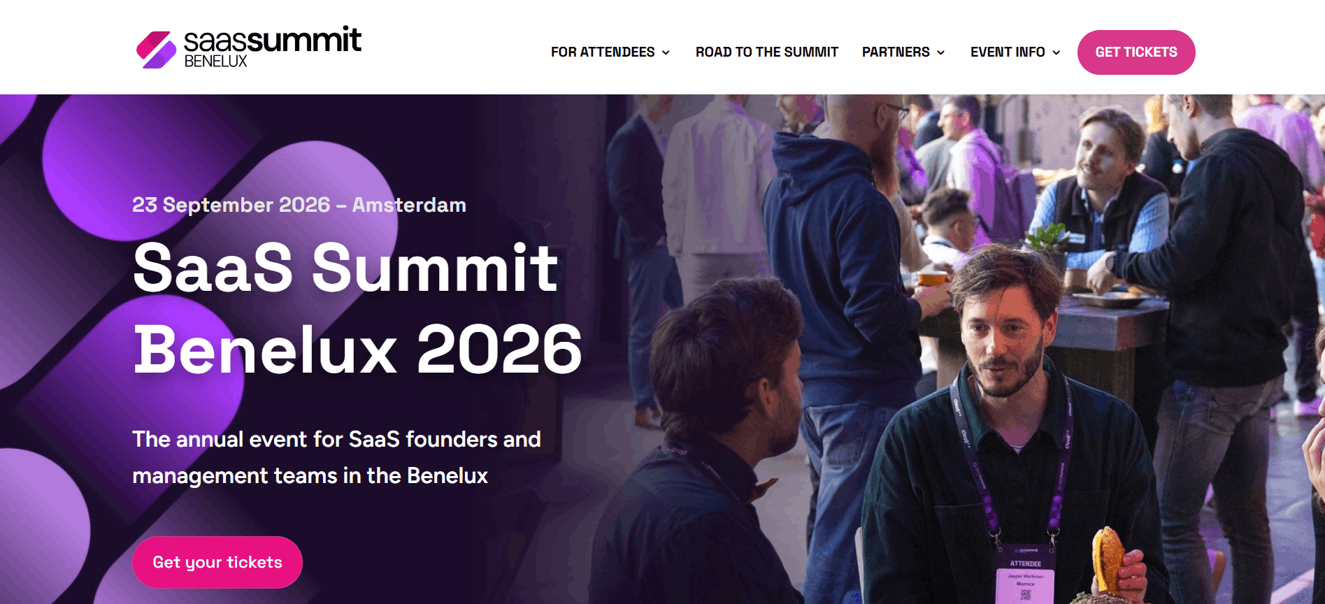The height and width of the screenshot is (604, 1325).
Task: Click the saassummit Benelux logo wordmark
Action: (273, 48)
